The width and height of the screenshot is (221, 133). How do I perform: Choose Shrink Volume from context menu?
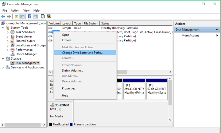(85, 71)
